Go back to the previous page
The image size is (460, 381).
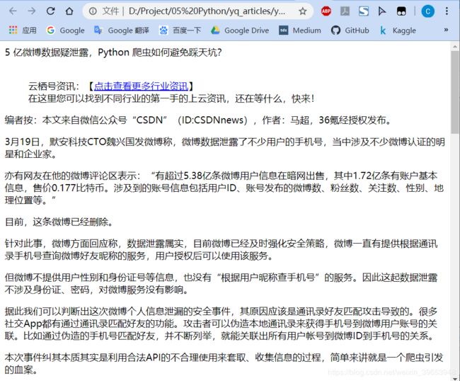coord(13,11)
